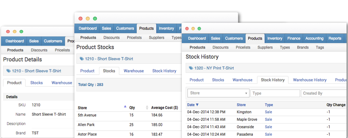This screenshot has width=348, height=138.
Task: Open the 1320 - NY Print T-Shirt link
Action: click(x=214, y=68)
